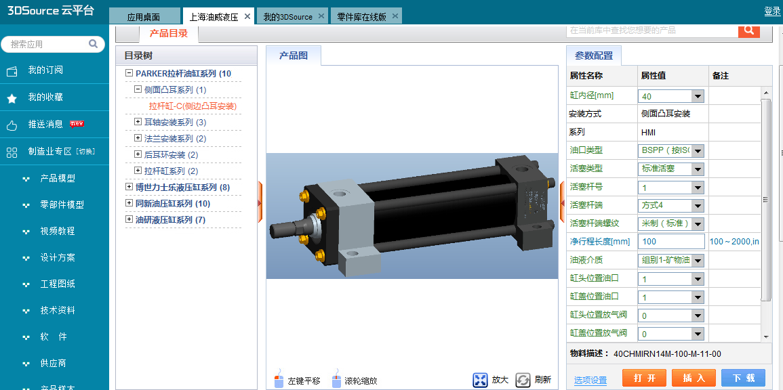Click the left orange panel collapse handle

[x=260, y=202]
